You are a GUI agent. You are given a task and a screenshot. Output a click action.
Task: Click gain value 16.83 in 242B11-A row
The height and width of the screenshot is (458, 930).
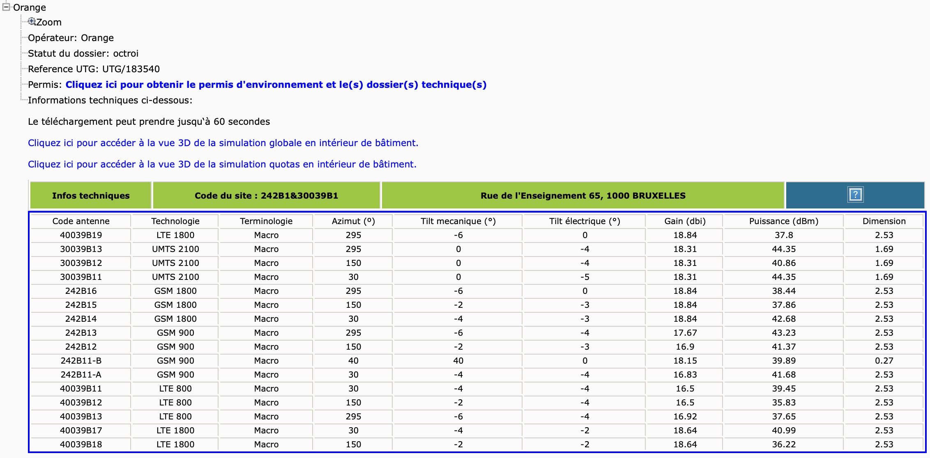tap(685, 375)
